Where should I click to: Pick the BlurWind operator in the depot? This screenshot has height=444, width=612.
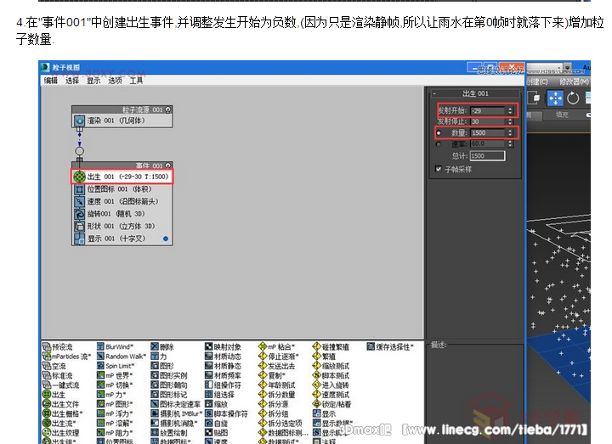pos(115,346)
